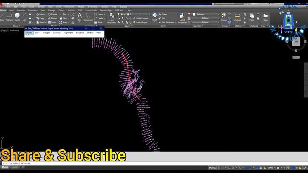
Task: Open Layer Properties
Action: pyautogui.click(x=112, y=18)
